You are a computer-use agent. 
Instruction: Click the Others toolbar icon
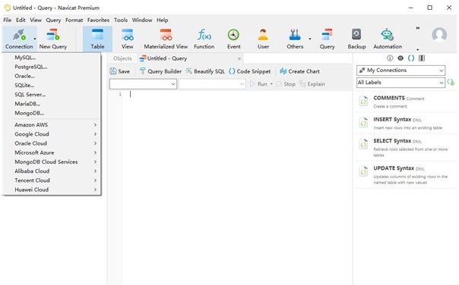tap(295, 39)
